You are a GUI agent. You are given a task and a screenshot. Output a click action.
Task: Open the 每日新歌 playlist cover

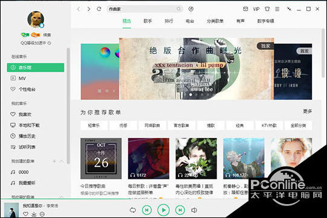tap(148, 158)
